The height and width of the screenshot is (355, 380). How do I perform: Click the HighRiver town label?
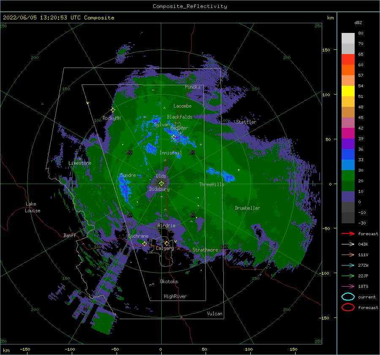pyautogui.click(x=175, y=296)
